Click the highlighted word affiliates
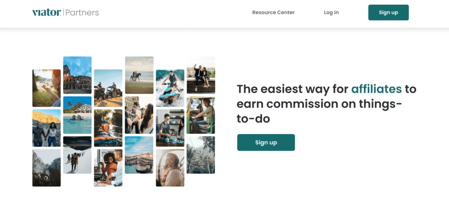This screenshot has height=212, width=449. 377,89
